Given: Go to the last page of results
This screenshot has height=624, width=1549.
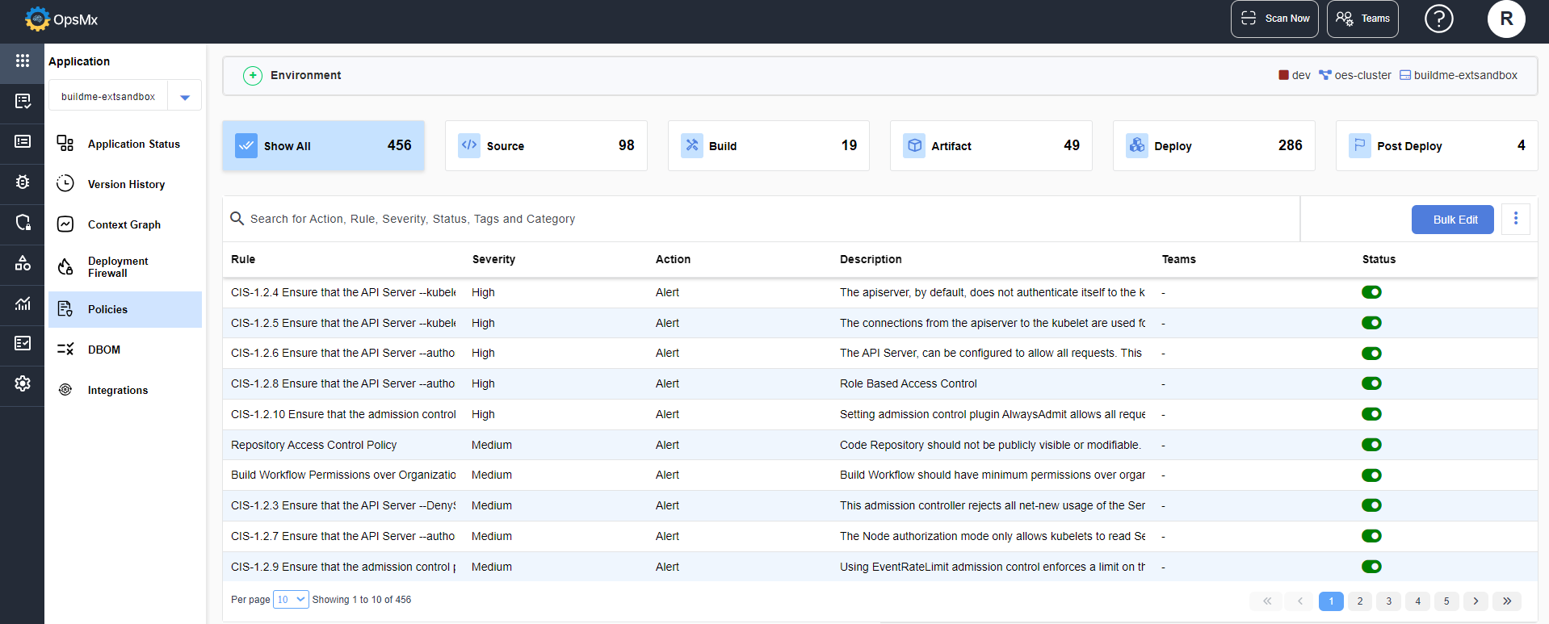Looking at the screenshot, I should click(x=1507, y=601).
